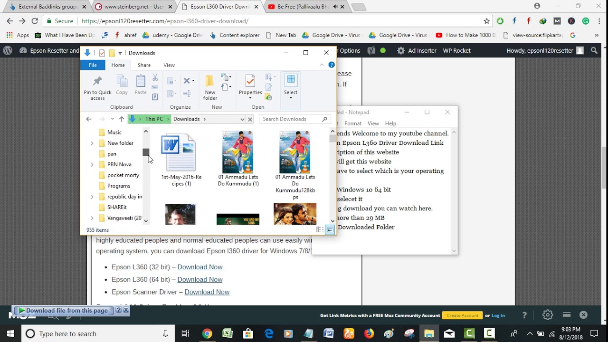Click Create Account button in the Moz bar
The height and width of the screenshot is (342, 608).
coord(463,315)
